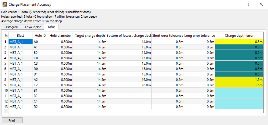268x125 pixels.
Task: Click the 14.0m lowest charge deck value for A0
Action: pyautogui.click(x=129, y=42)
